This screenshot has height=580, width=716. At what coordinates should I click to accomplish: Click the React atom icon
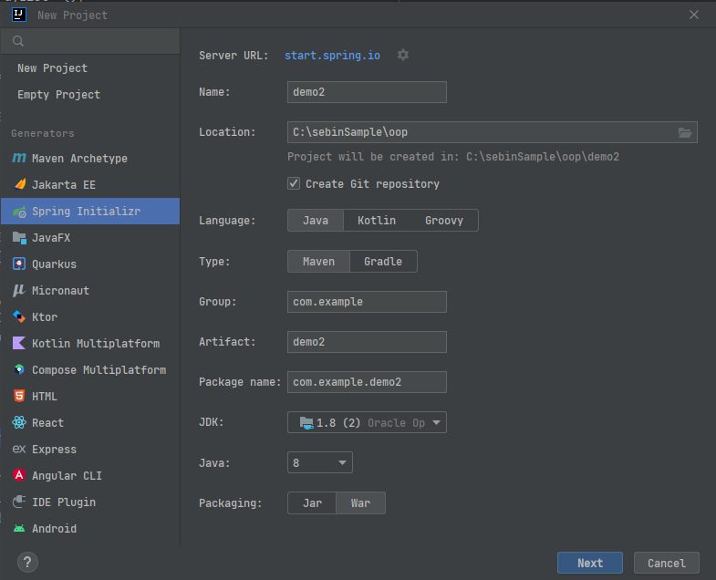tap(19, 422)
